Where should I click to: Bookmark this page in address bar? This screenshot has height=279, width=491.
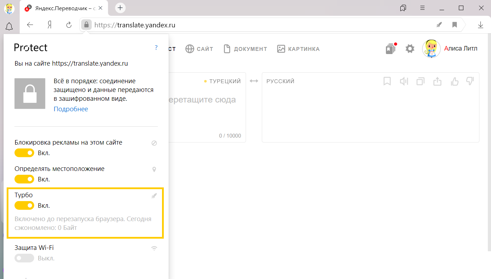point(454,25)
